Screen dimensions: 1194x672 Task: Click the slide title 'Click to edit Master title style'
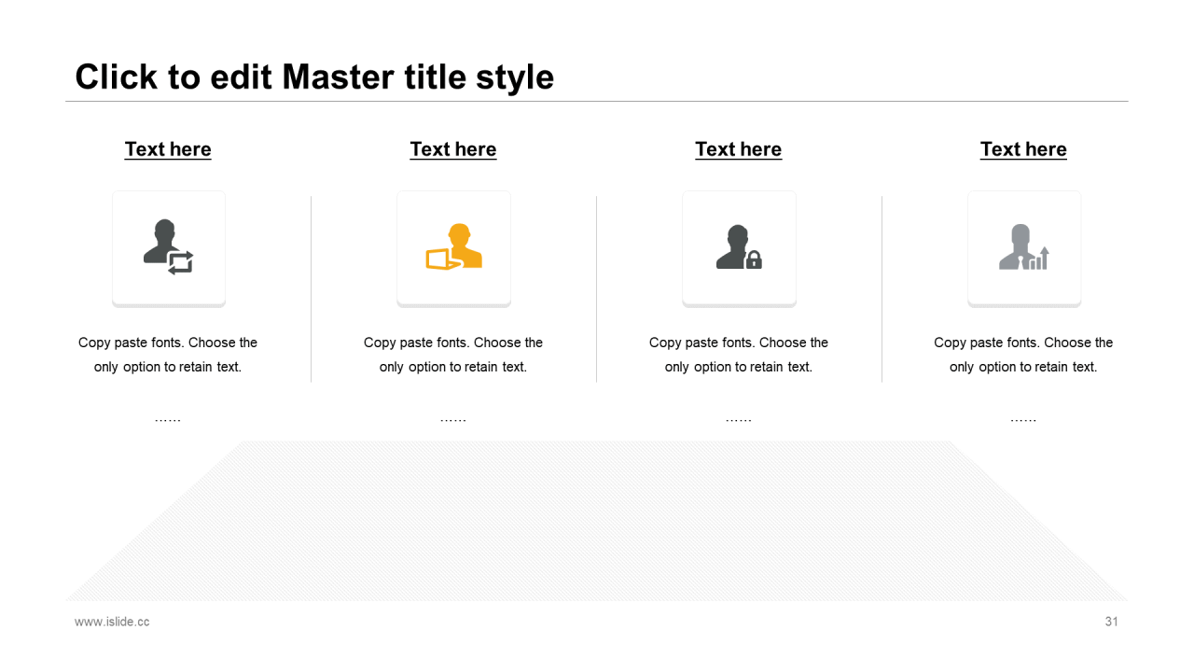[314, 77]
